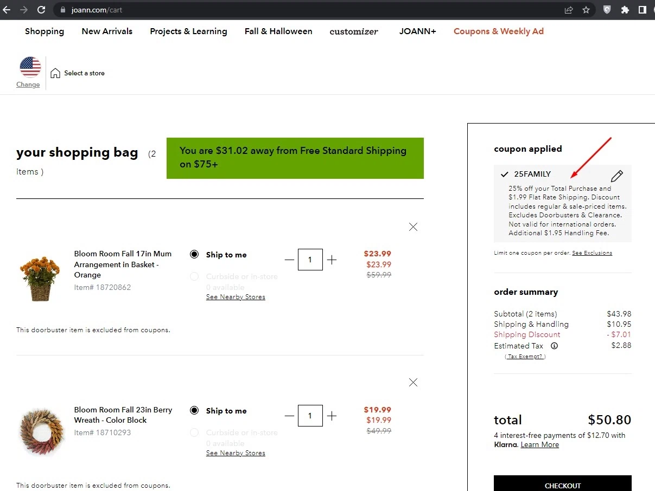
Task: Click the Select a store house icon
Action: click(55, 73)
